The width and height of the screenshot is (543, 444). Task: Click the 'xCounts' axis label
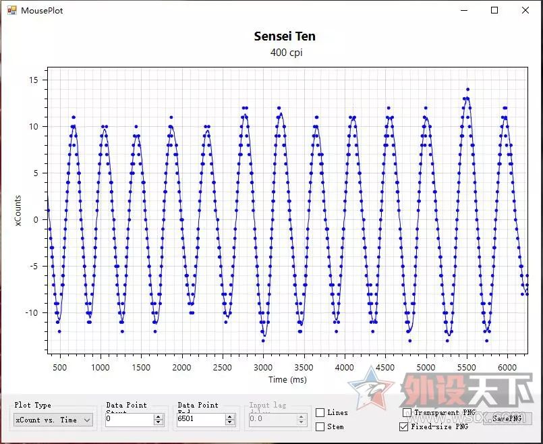coord(18,211)
